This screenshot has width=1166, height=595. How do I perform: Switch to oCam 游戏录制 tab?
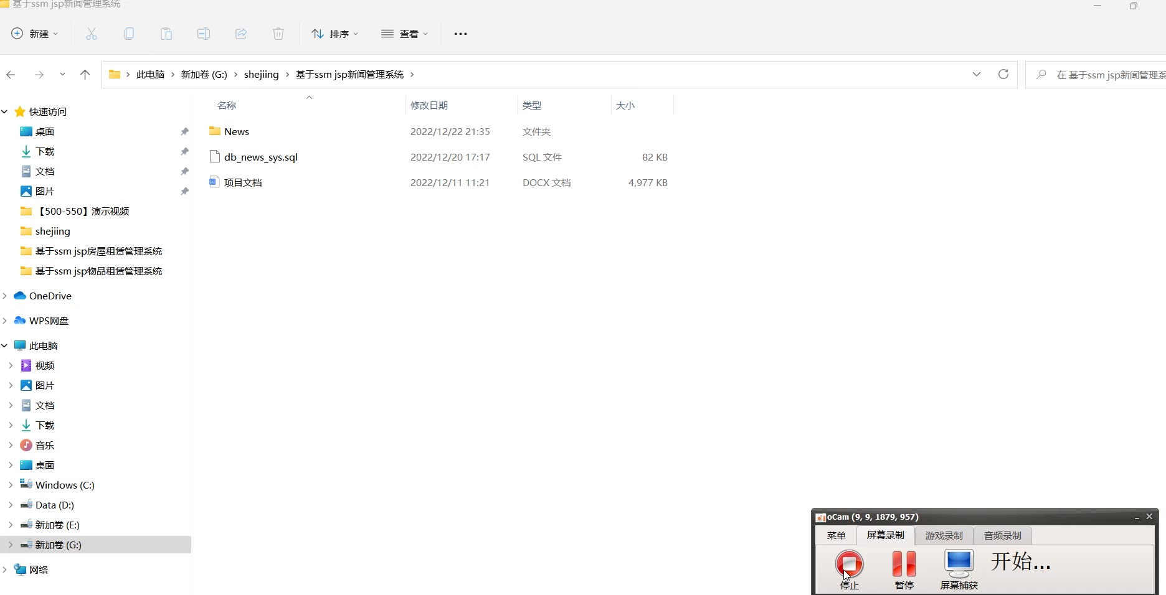click(944, 535)
